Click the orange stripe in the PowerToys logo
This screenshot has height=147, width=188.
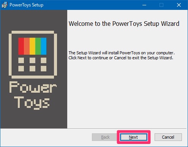[x=27, y=46]
